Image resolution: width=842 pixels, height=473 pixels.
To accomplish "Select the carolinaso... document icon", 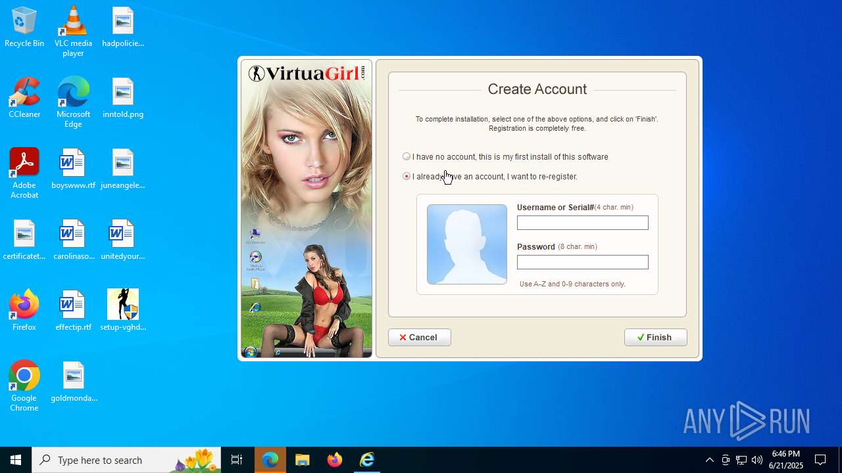I will coord(73,240).
